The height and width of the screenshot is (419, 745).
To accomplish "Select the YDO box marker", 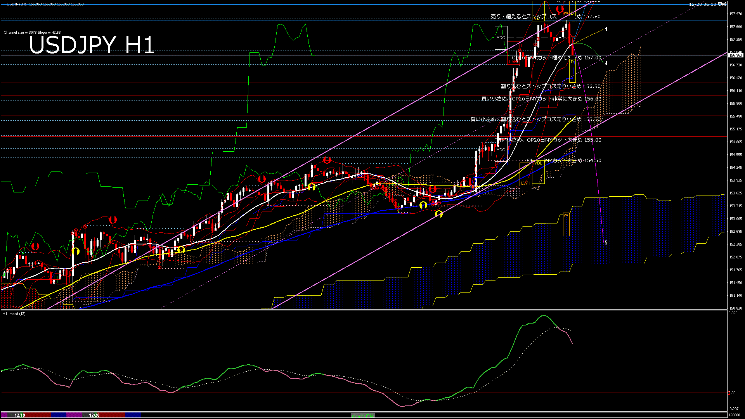I will point(501,150).
